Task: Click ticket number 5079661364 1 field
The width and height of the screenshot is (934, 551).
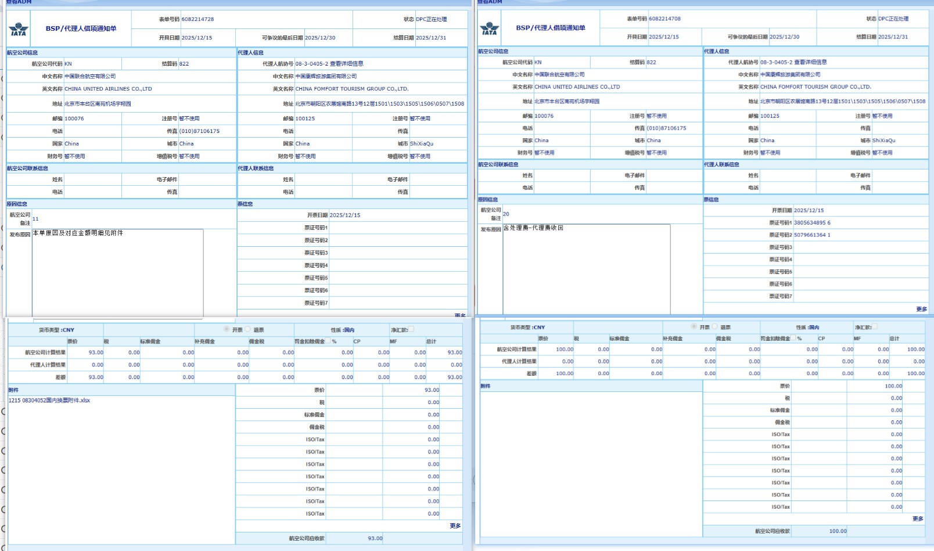Action: tap(812, 235)
